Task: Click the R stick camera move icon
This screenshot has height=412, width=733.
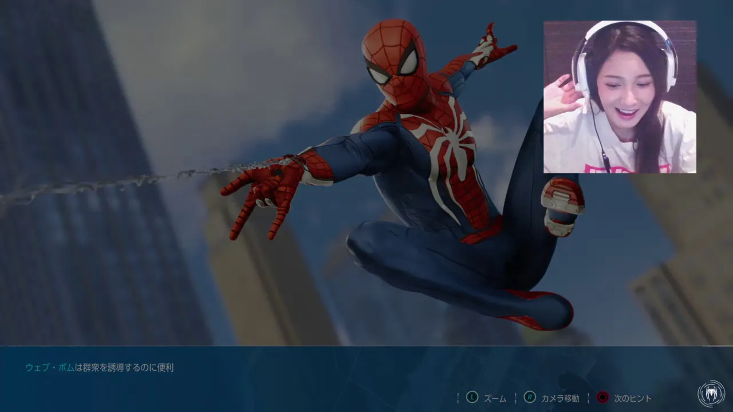Action: [530, 397]
